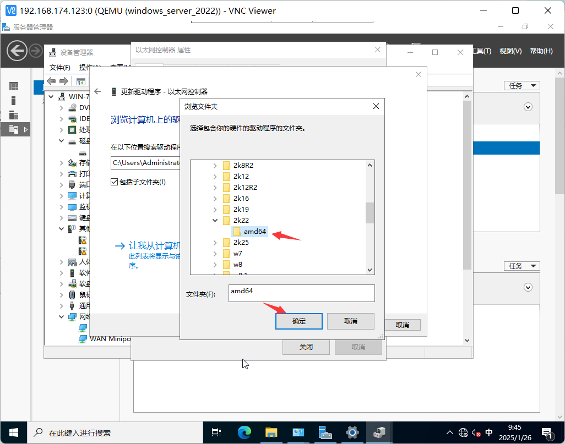Collapse the WIN-7 computer root node
Screen dimensions: 565x444
point(51,96)
